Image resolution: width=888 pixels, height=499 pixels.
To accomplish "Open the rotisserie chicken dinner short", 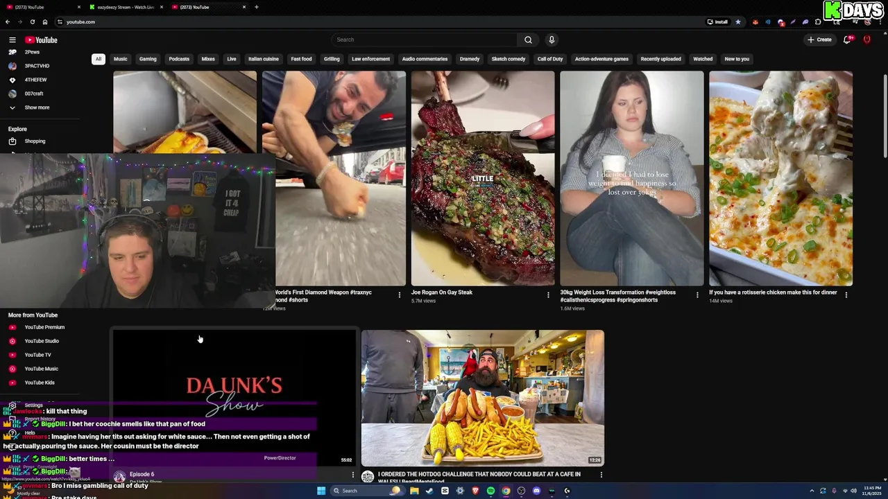I will point(780,178).
